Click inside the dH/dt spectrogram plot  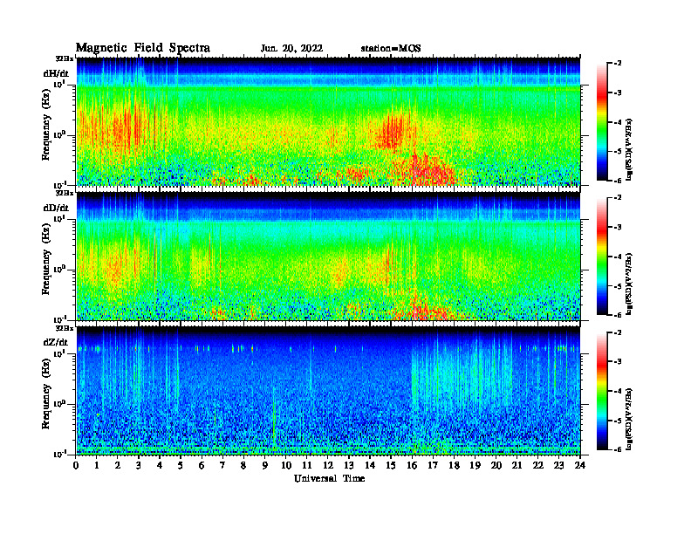pos(328,121)
